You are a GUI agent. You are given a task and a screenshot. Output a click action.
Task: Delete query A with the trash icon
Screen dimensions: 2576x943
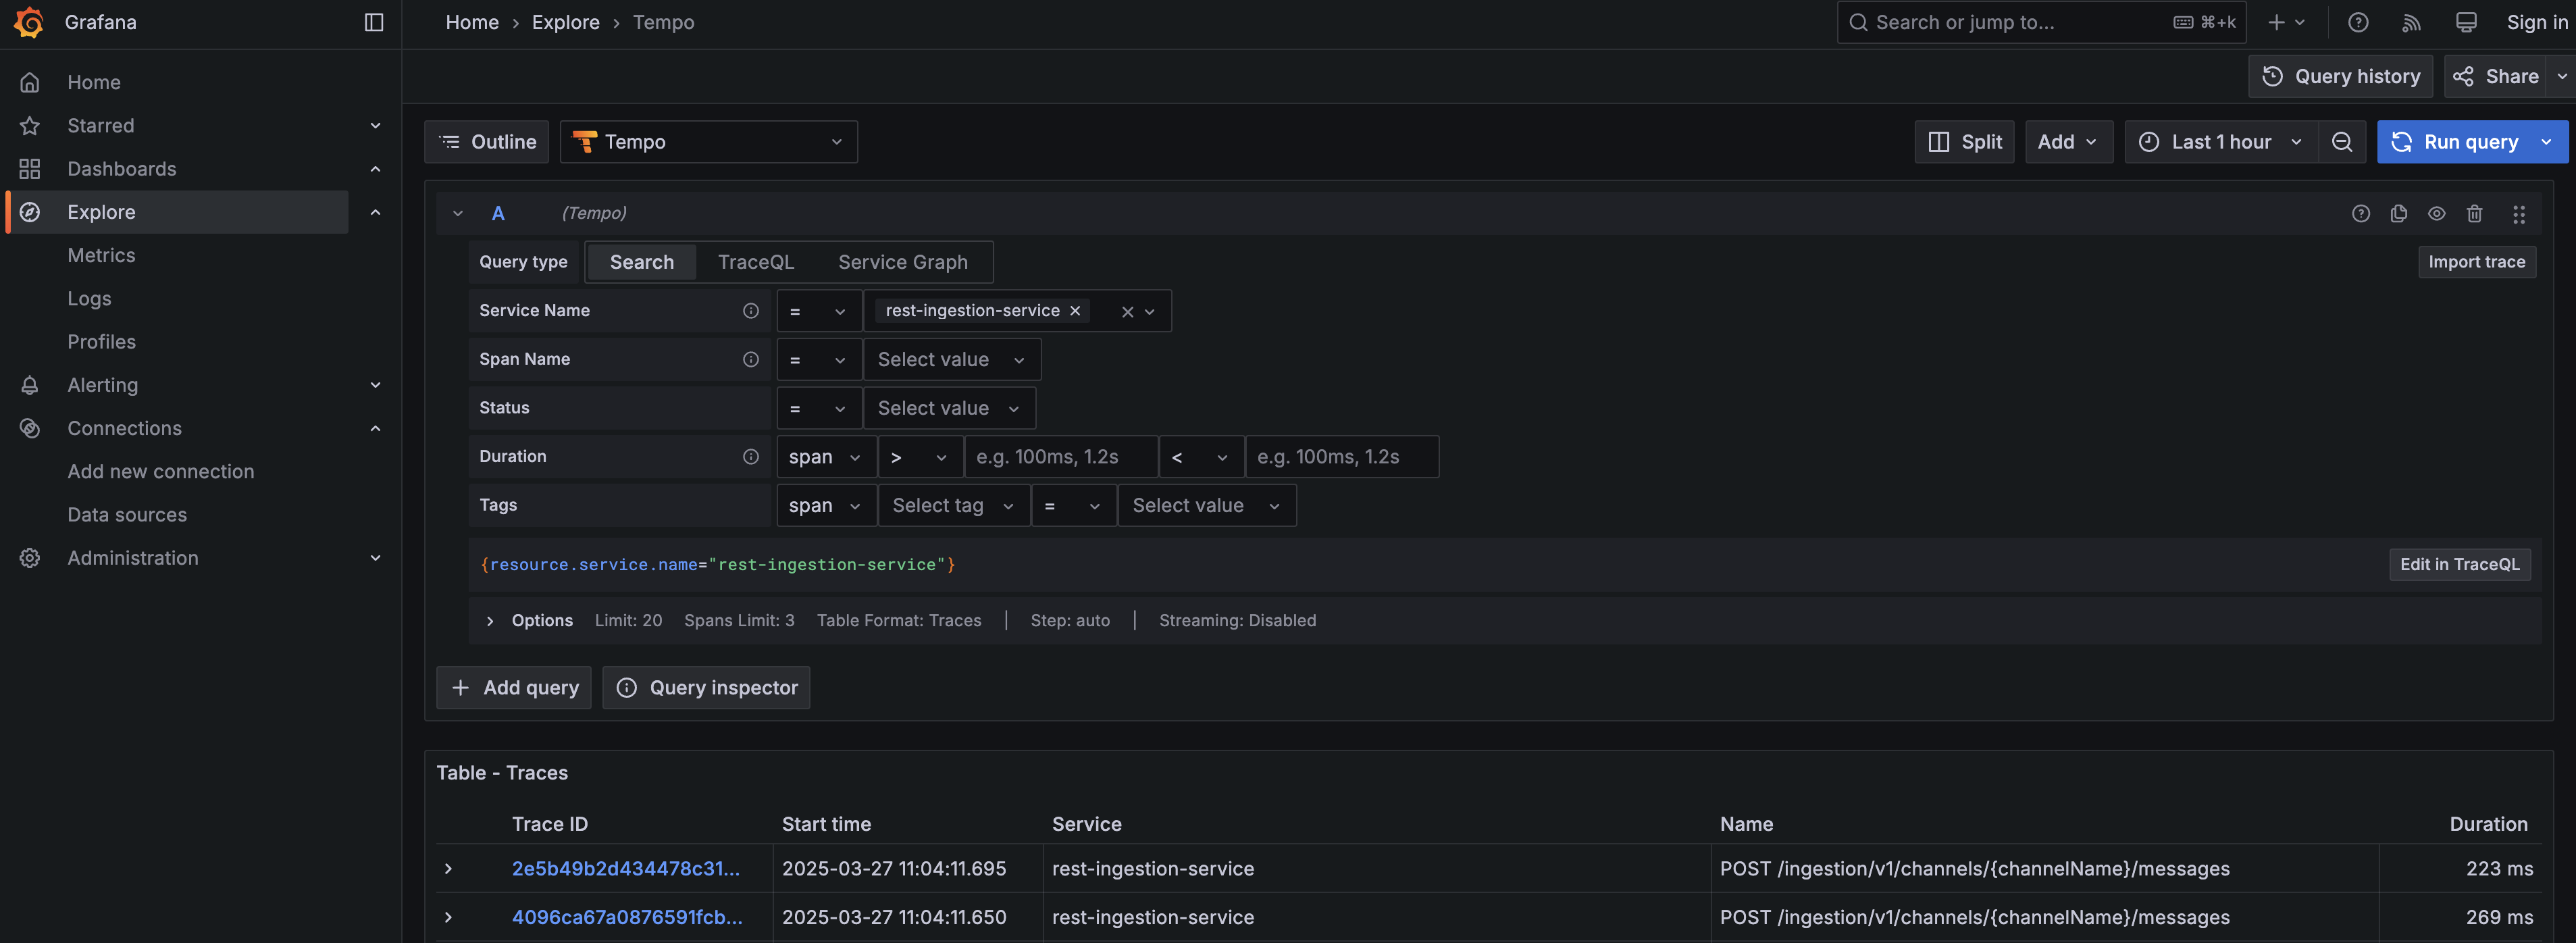(x=2475, y=213)
